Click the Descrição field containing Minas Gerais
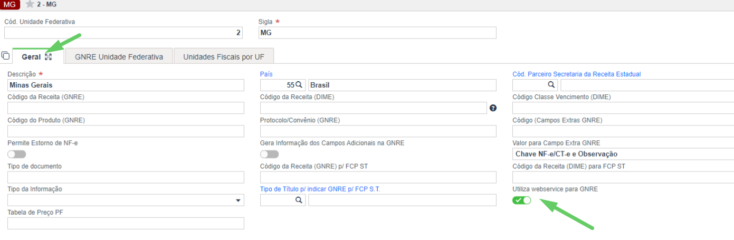This screenshot has height=240, width=734. click(126, 85)
